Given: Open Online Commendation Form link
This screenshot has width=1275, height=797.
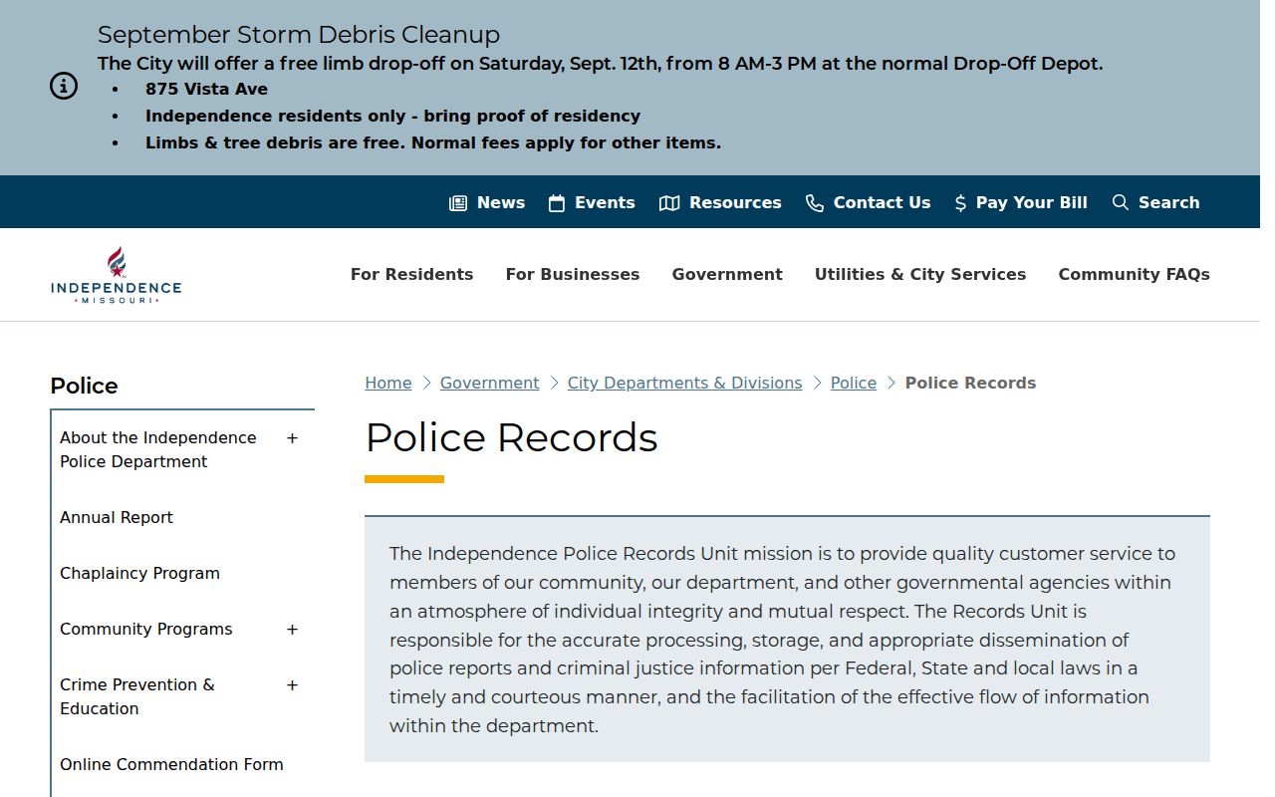Looking at the screenshot, I should coord(171,765).
